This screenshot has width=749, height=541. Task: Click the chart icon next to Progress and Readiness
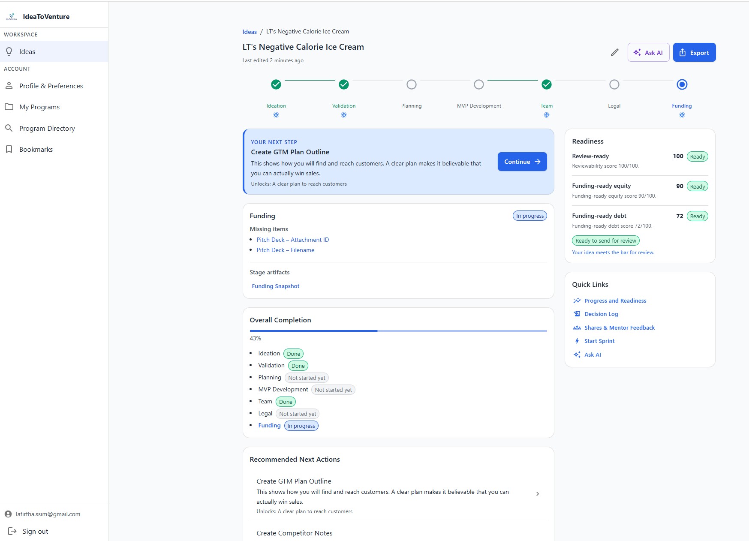577,301
